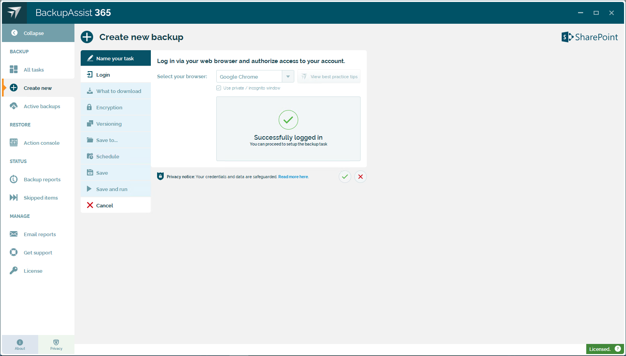Click the Create new backup plus icon
Screen dimensions: 626x356
(87, 37)
